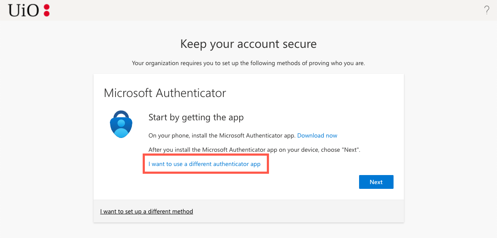Viewport: 497px width, 238px height.
Task: Click the 'After you install the Microsoft Authenticator' text
Action: 254,150
